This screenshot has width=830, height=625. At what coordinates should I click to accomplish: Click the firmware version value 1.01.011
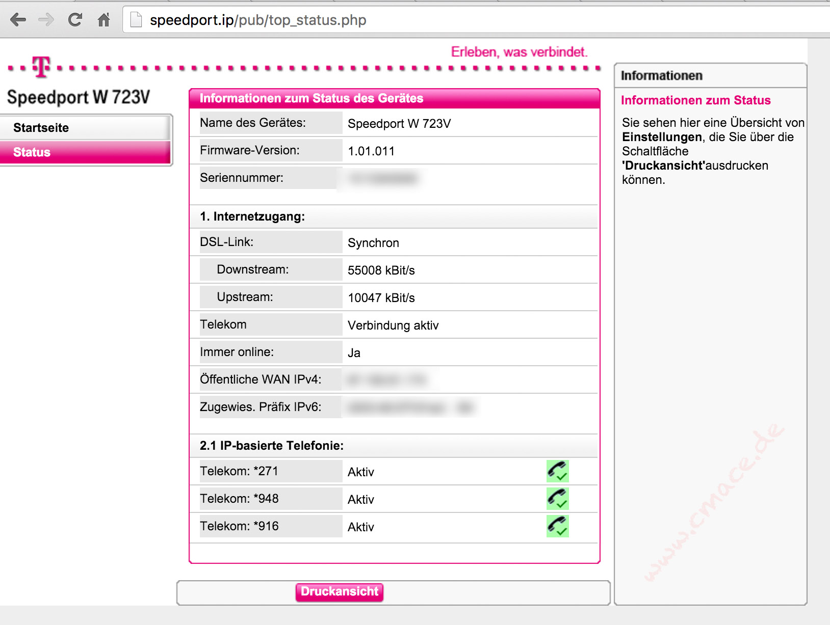371,151
